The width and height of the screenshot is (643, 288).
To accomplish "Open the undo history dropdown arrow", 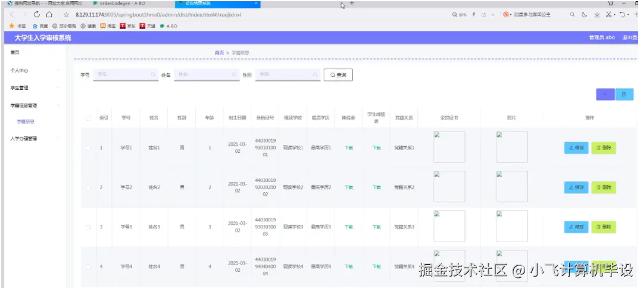I will (629, 15).
